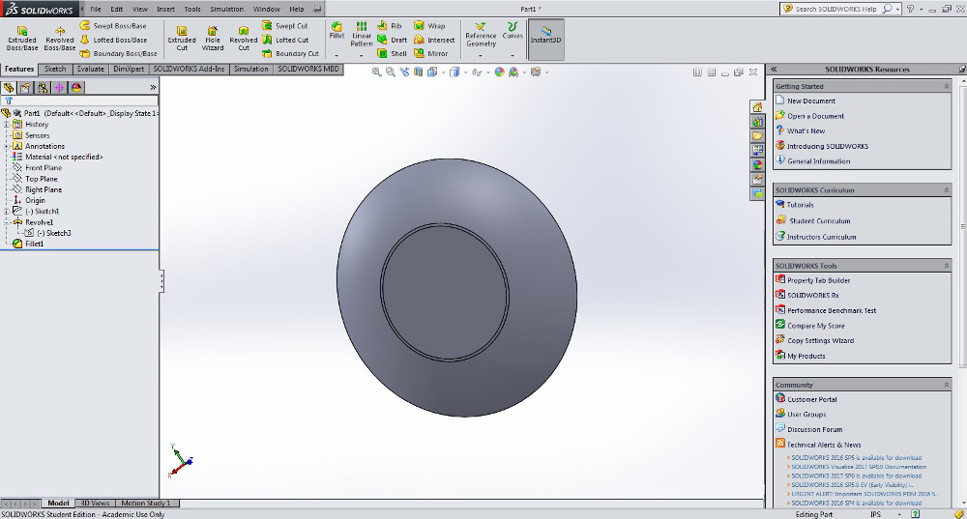Open the Tutorials link

[800, 205]
